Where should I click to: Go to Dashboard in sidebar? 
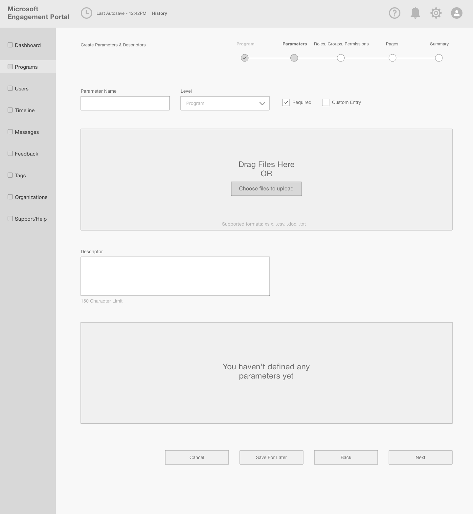28,45
